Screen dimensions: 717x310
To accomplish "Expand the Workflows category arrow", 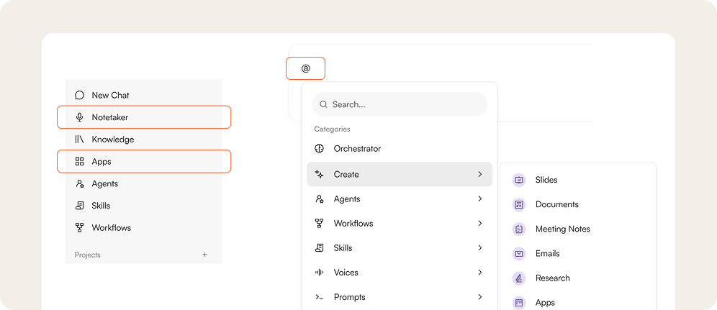I will click(x=479, y=223).
